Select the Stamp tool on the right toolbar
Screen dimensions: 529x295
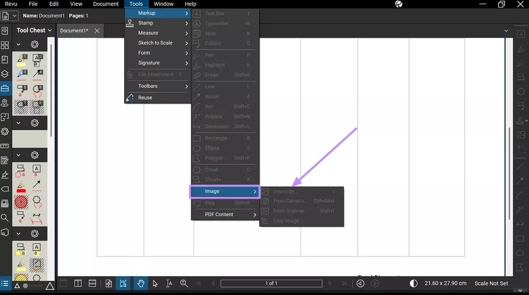coord(520,120)
